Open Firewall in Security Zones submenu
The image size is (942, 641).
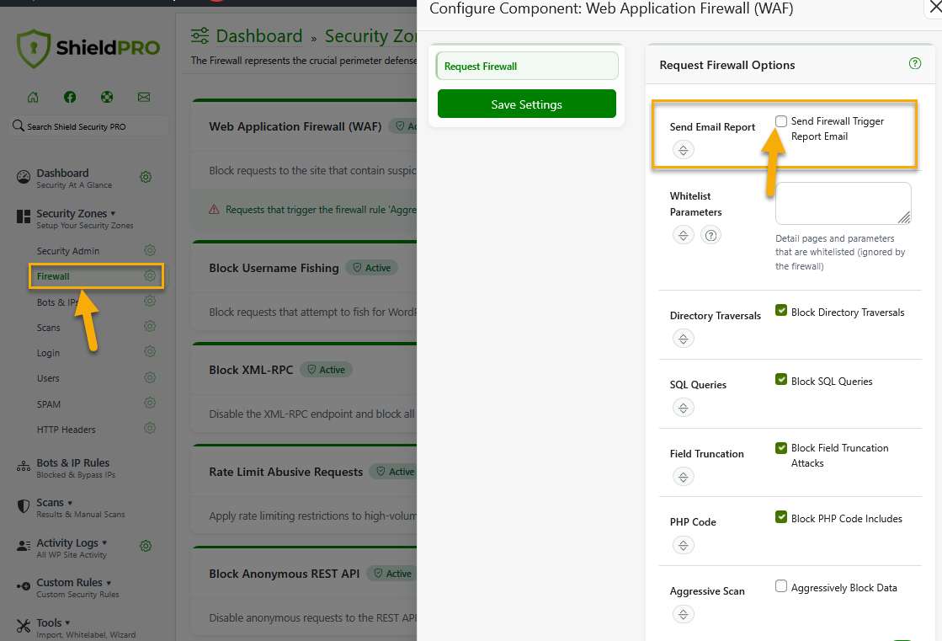[x=53, y=276]
